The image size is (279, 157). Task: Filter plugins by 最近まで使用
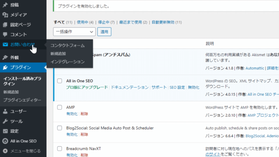click(x=130, y=22)
